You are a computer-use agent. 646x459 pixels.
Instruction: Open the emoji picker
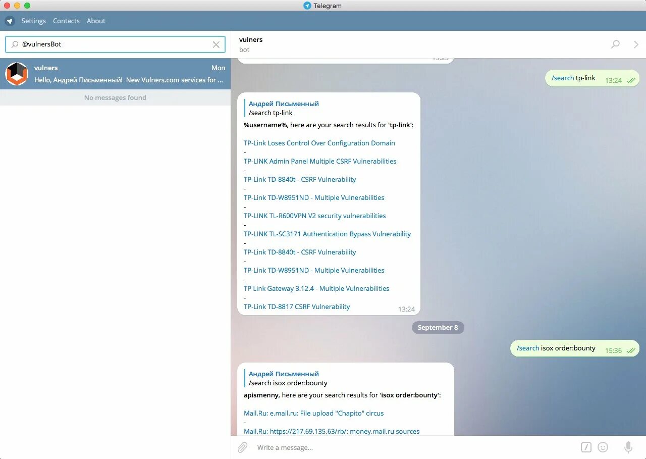coord(603,447)
